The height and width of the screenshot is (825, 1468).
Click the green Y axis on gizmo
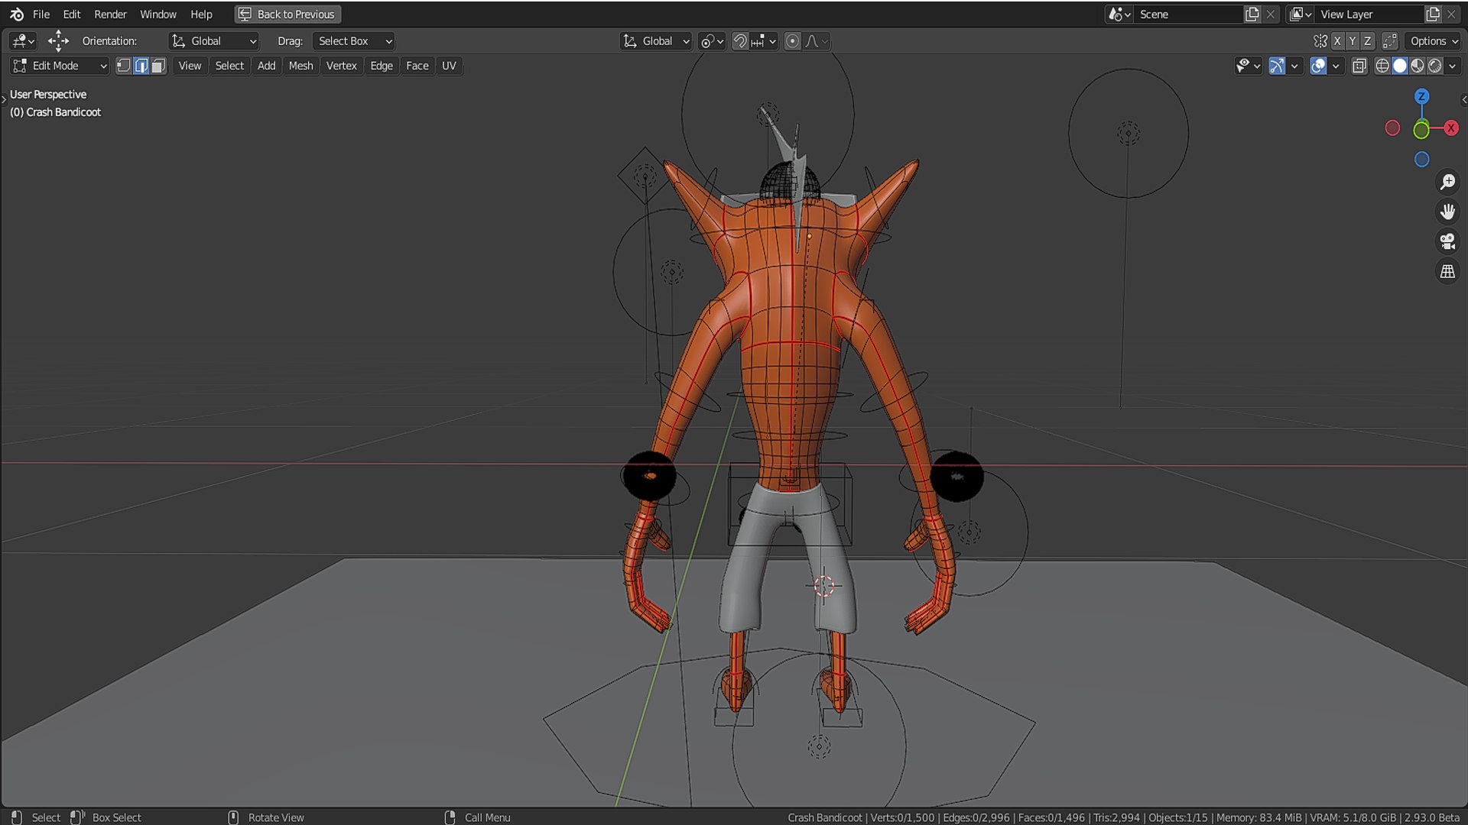[1421, 131]
